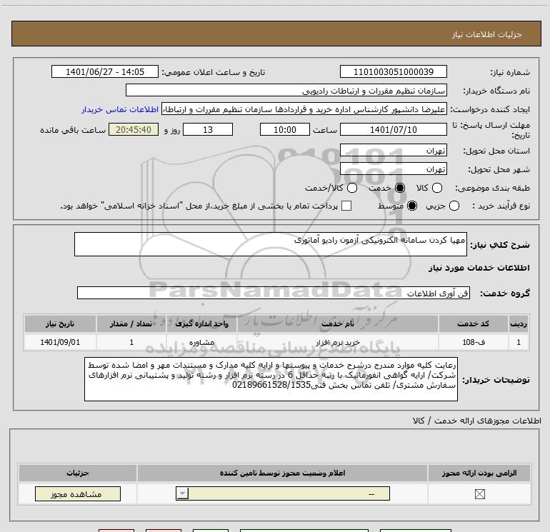This screenshot has width=550, height=532.
Task: Open the license status dropdown arrow
Action: tap(182, 493)
